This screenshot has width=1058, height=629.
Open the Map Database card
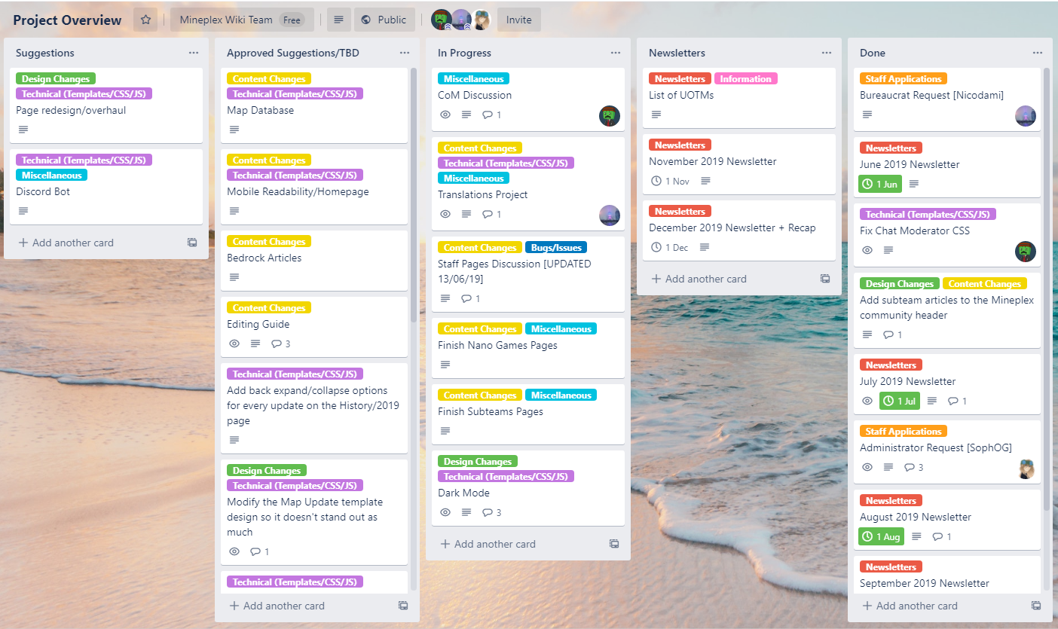[261, 110]
